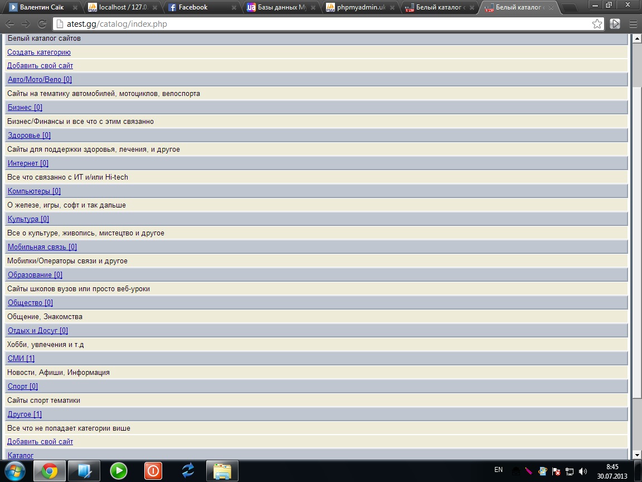Open the Windows Start menu

tap(15, 471)
